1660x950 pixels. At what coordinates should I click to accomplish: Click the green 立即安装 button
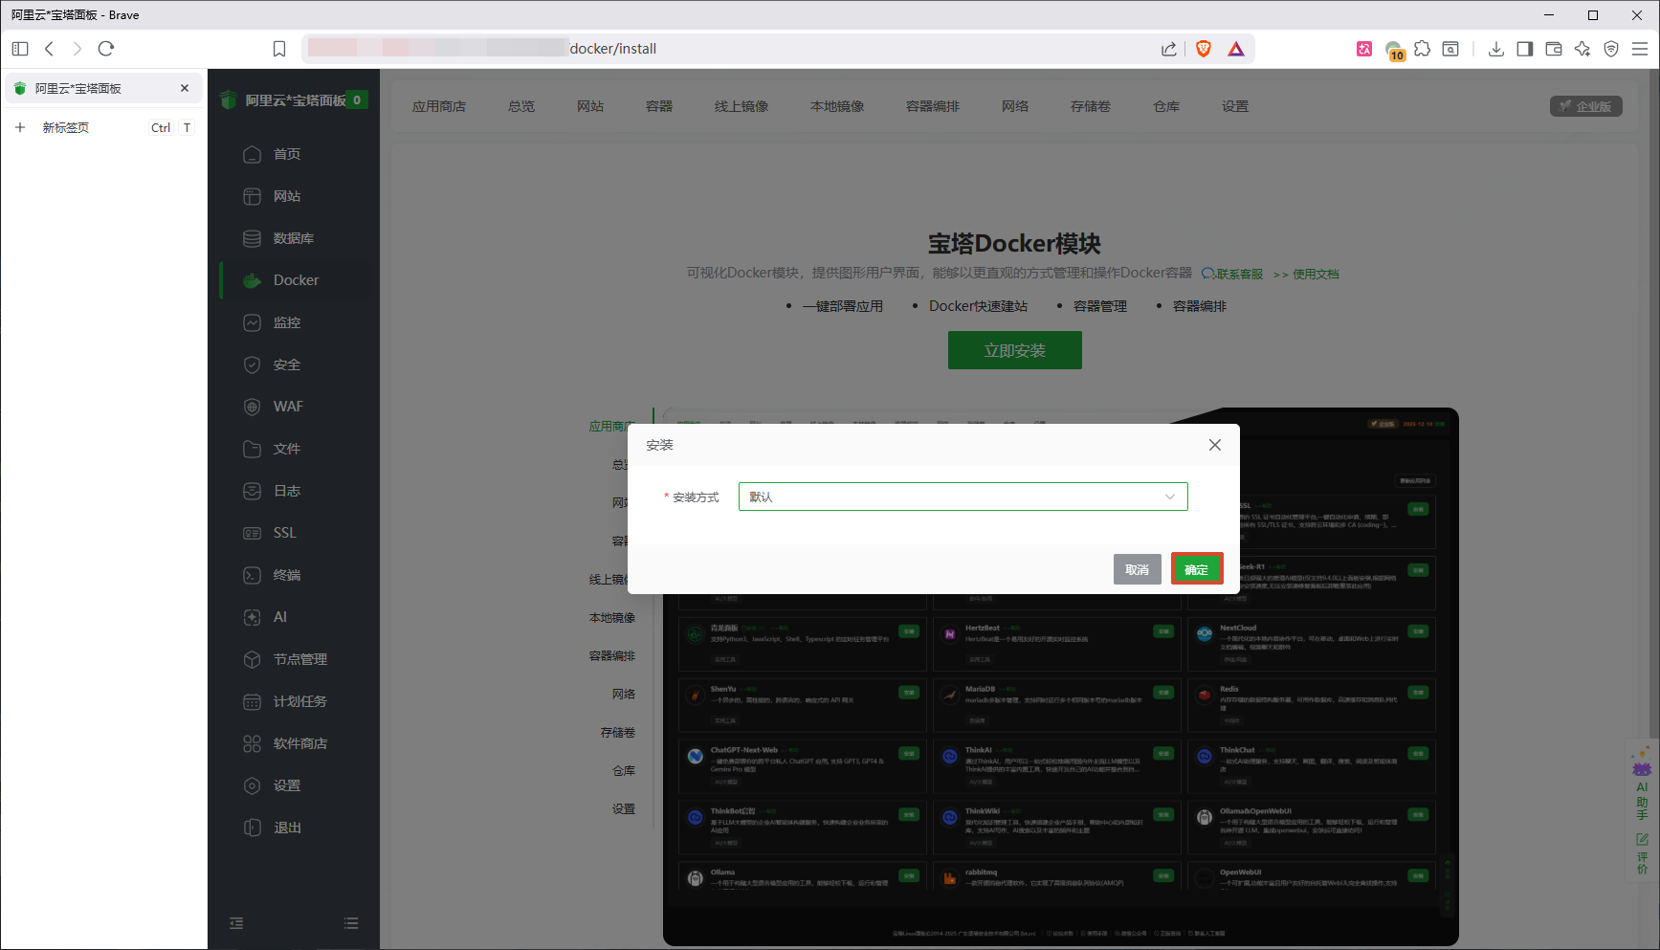click(1015, 350)
